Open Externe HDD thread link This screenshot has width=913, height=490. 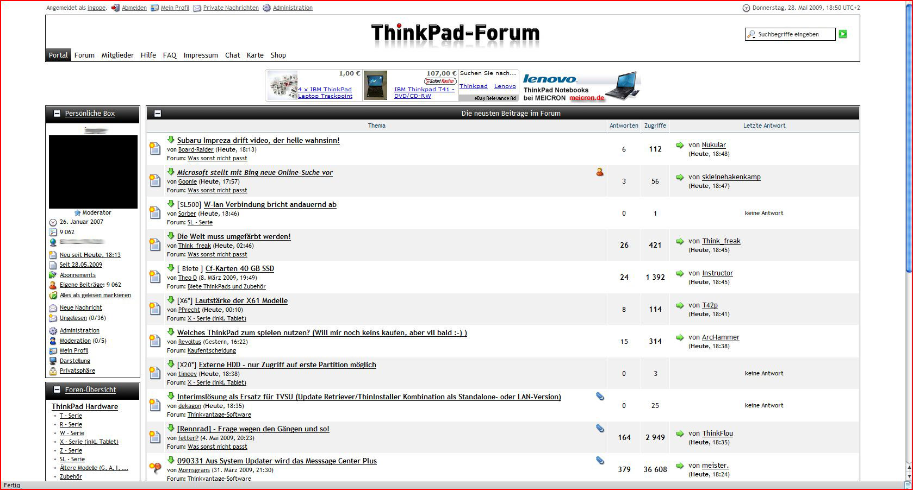coord(288,365)
